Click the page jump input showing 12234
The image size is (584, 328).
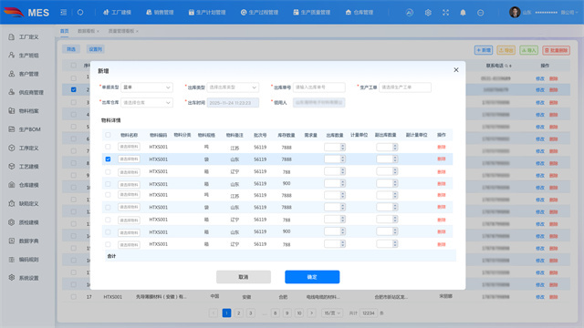pos(369,313)
